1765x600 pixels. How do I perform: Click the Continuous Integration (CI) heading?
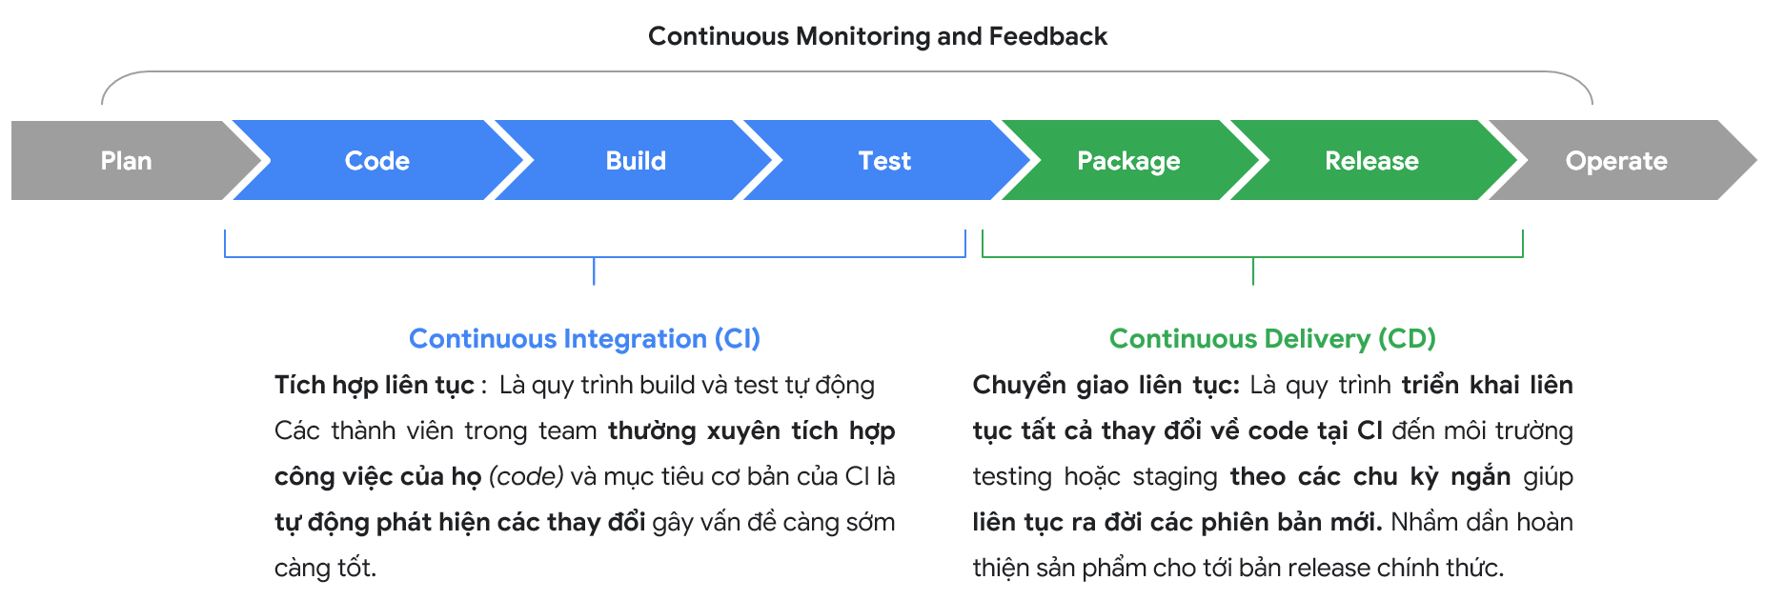[x=584, y=338]
